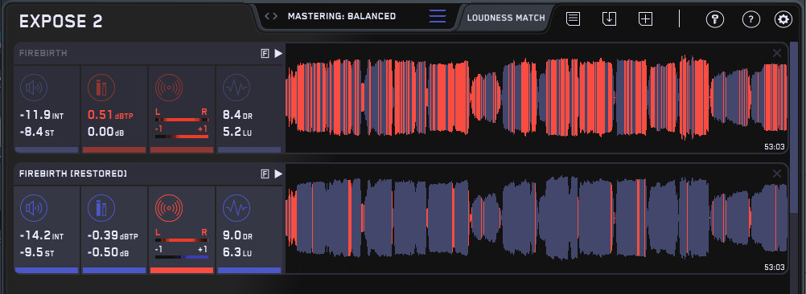
Task: Select the 5.2 LU value
Action: 237,133
